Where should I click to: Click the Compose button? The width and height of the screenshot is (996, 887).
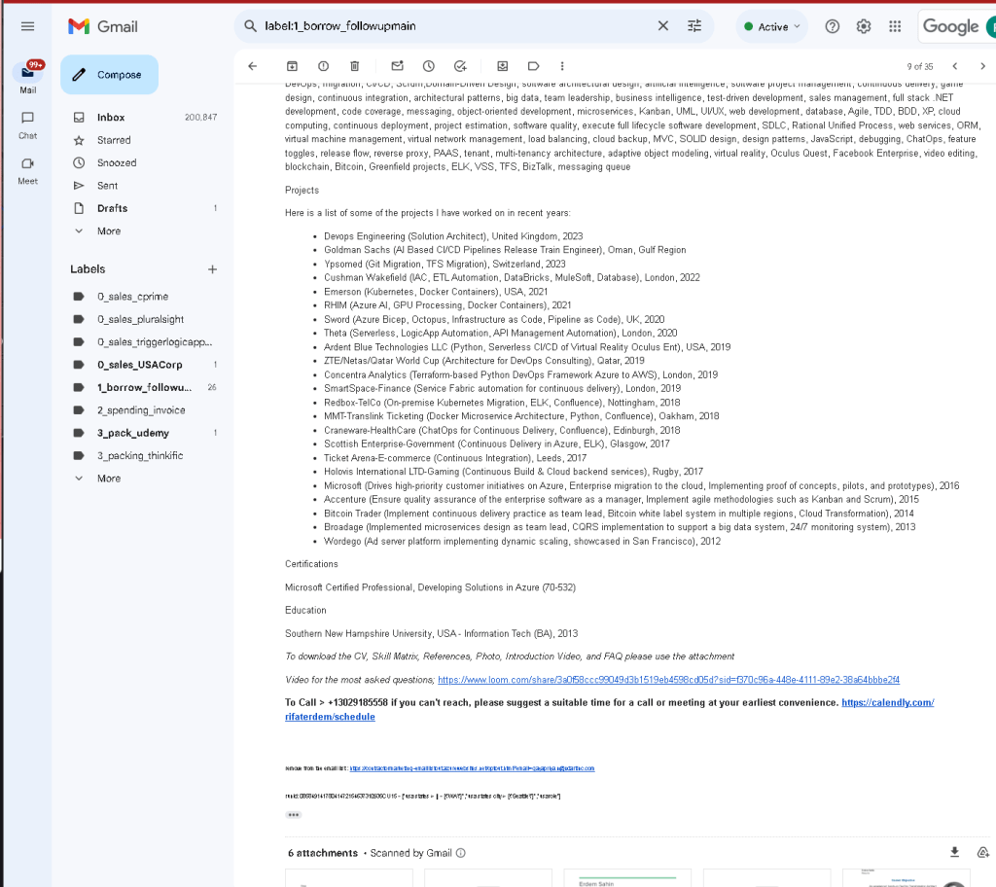pos(109,74)
